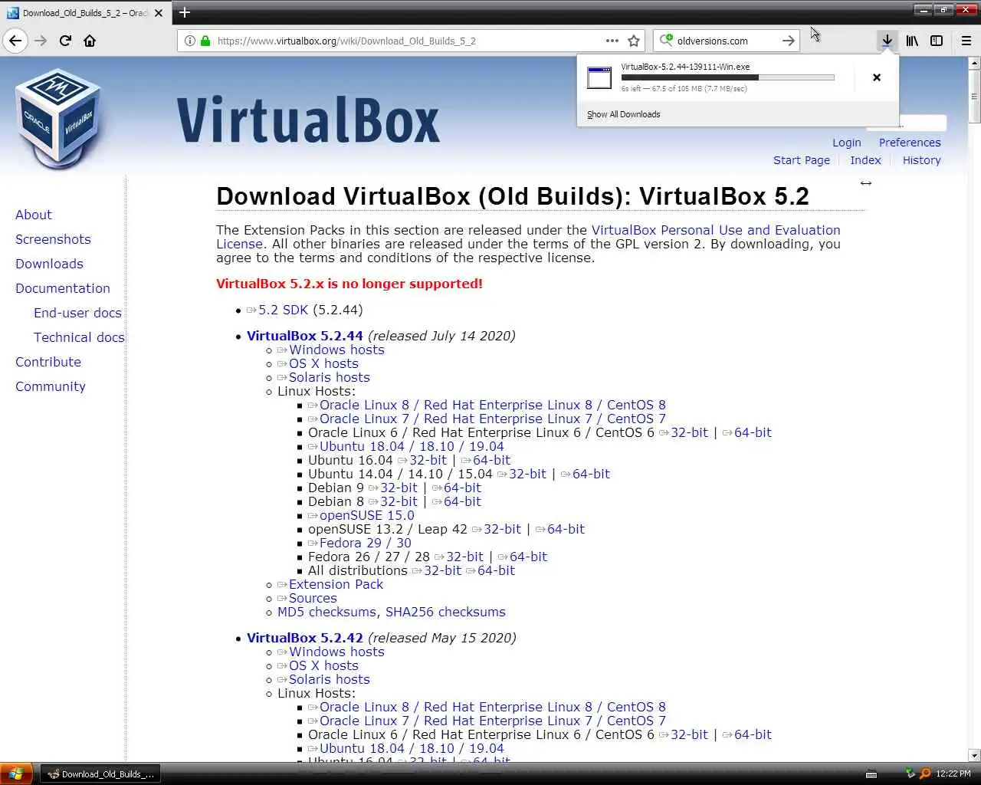Screen dimensions: 981x785
Task: Click Show All Downloads
Action: click(623, 114)
